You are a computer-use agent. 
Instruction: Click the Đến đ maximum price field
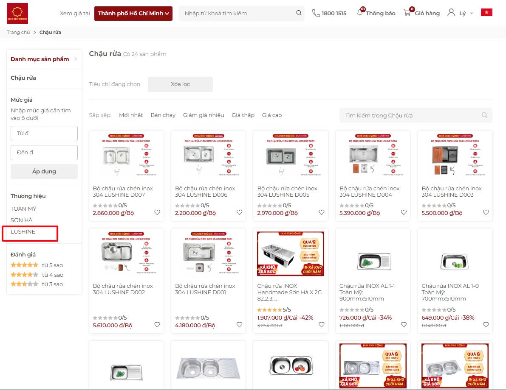coord(44,153)
